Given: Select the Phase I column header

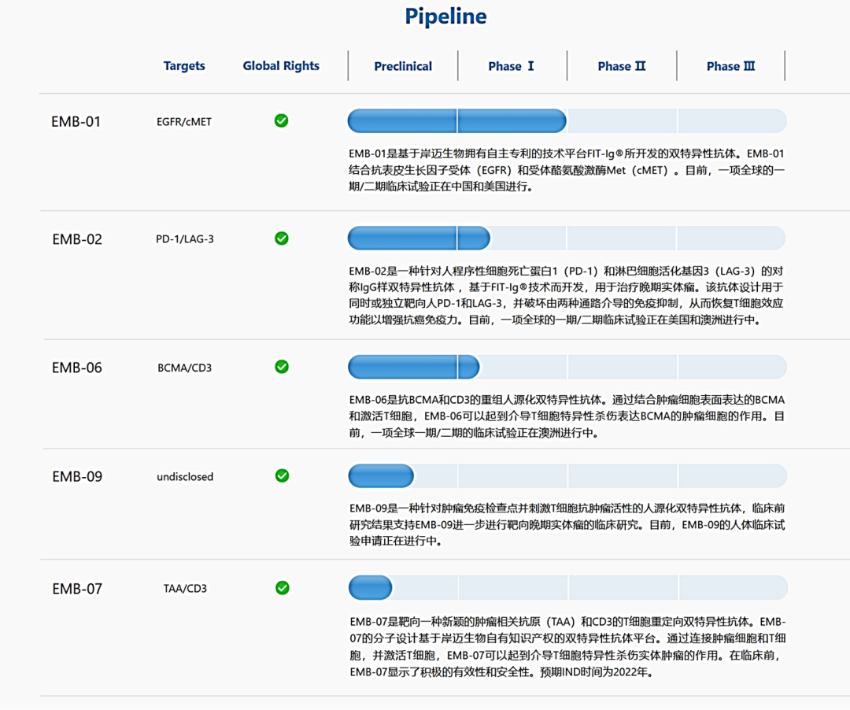Looking at the screenshot, I should [x=512, y=66].
